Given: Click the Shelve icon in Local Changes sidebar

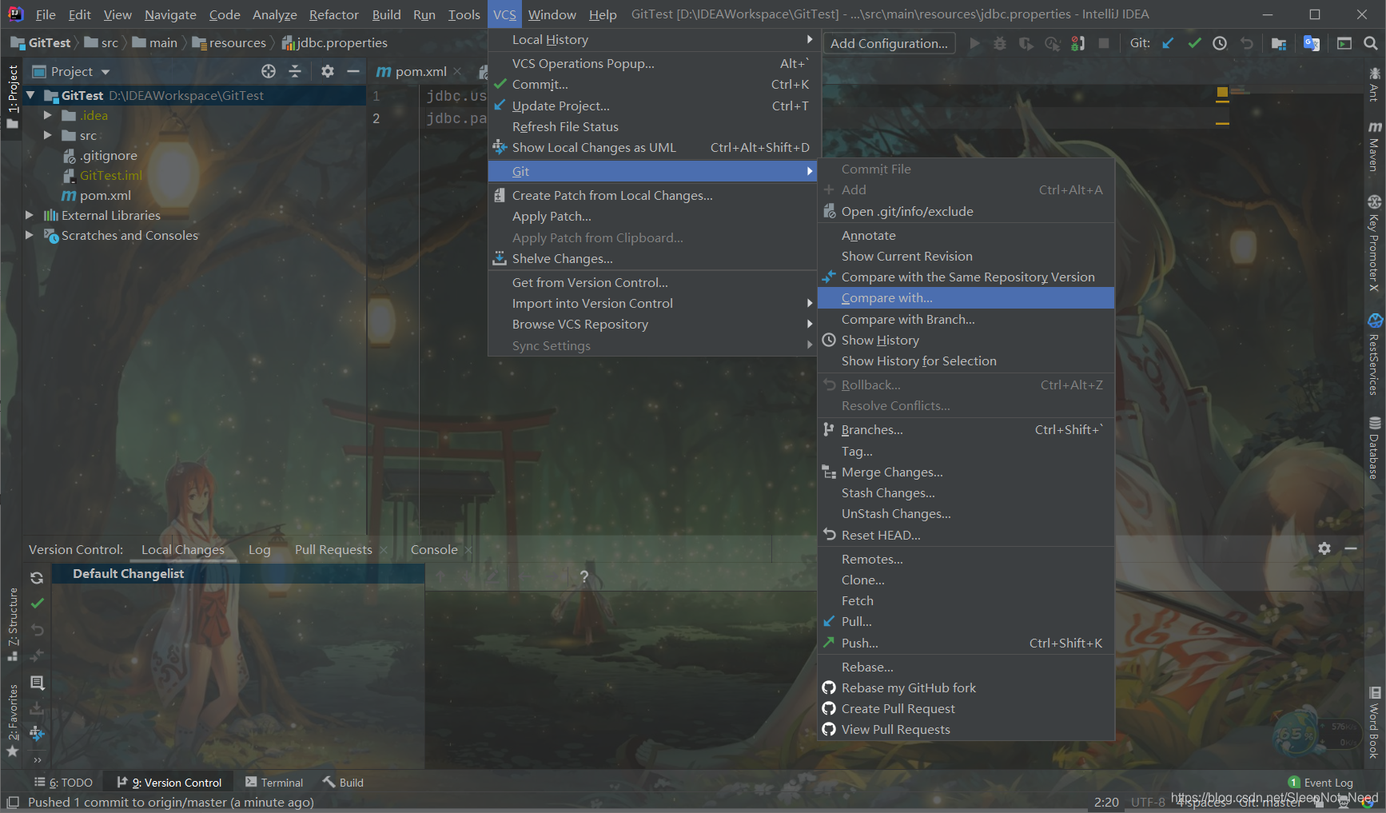Looking at the screenshot, I should click(x=37, y=708).
